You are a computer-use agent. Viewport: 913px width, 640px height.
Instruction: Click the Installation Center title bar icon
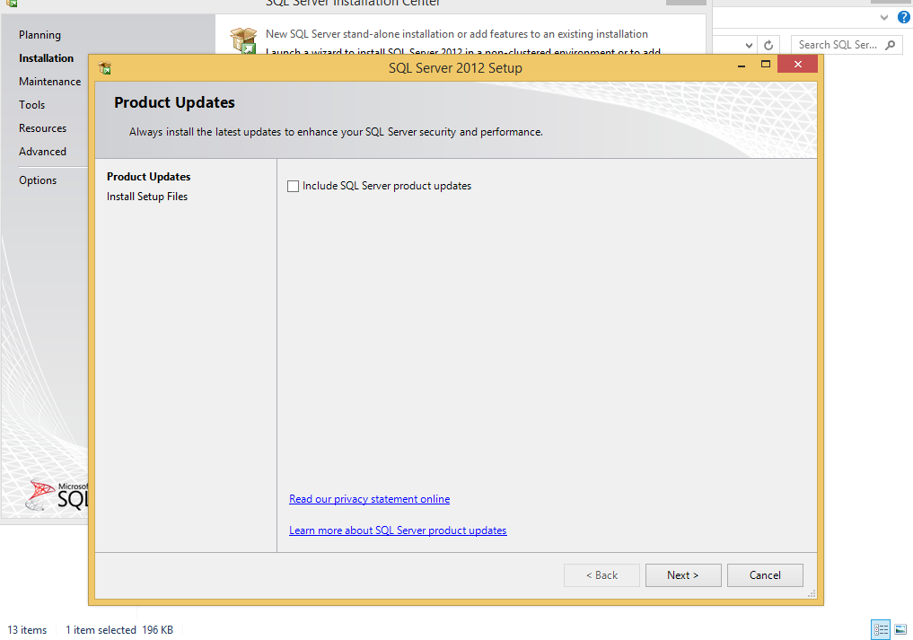[x=12, y=3]
